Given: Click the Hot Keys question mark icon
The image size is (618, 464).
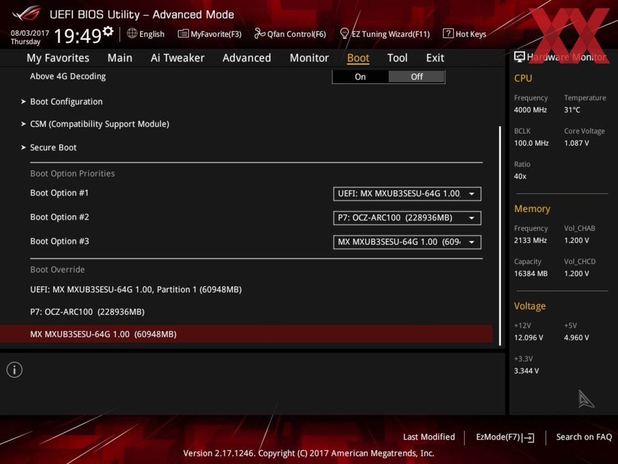Looking at the screenshot, I should [448, 33].
